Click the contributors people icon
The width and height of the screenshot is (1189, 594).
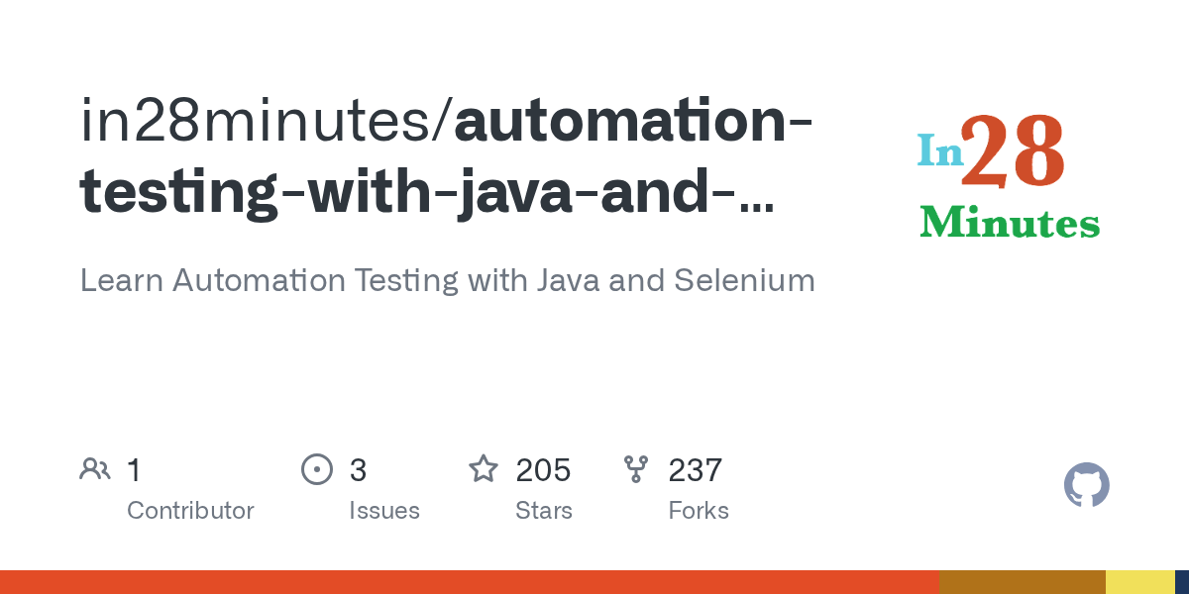point(95,469)
